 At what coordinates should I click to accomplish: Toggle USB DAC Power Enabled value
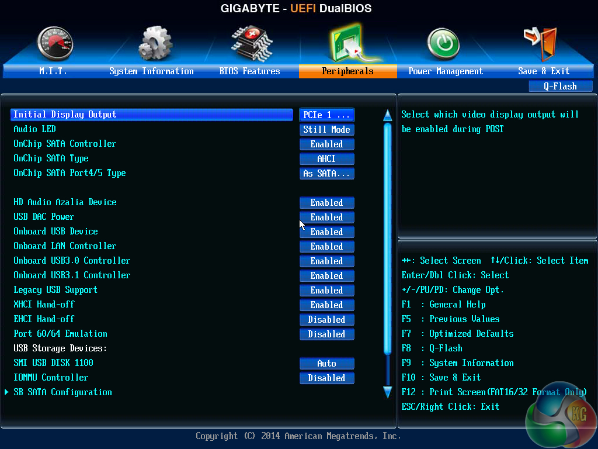point(327,217)
